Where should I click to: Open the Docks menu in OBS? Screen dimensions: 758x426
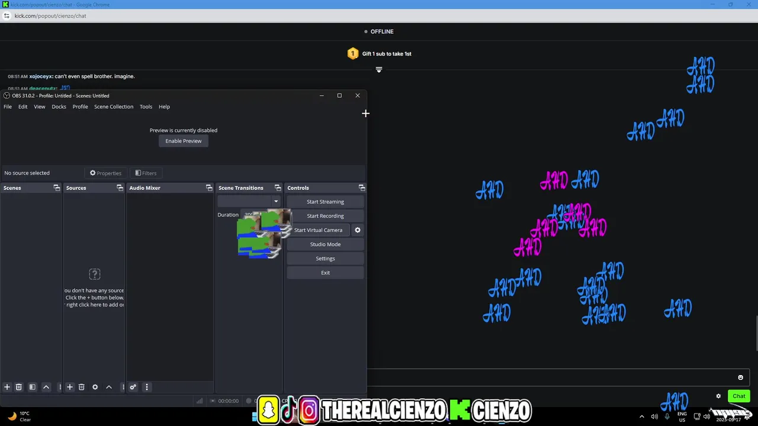pyautogui.click(x=59, y=107)
